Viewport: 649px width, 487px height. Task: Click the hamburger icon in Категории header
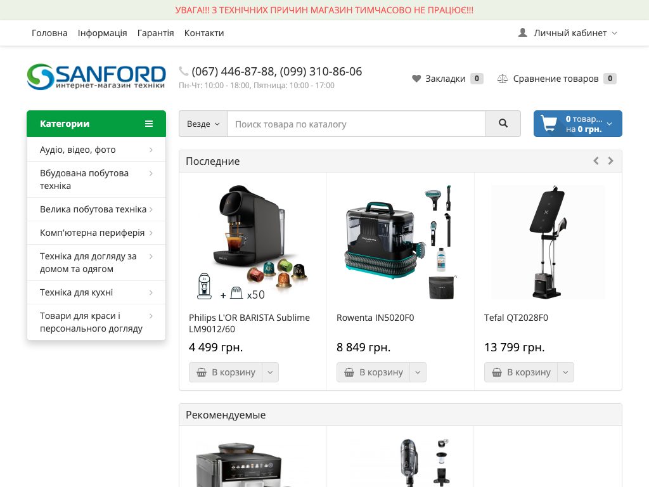click(149, 124)
